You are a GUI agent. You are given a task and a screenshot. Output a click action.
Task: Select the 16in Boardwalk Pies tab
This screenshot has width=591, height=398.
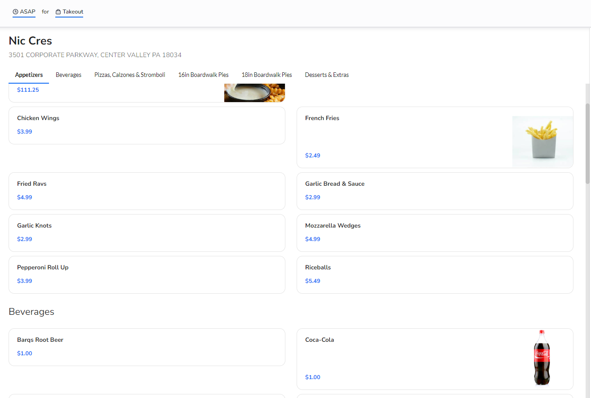pyautogui.click(x=203, y=75)
